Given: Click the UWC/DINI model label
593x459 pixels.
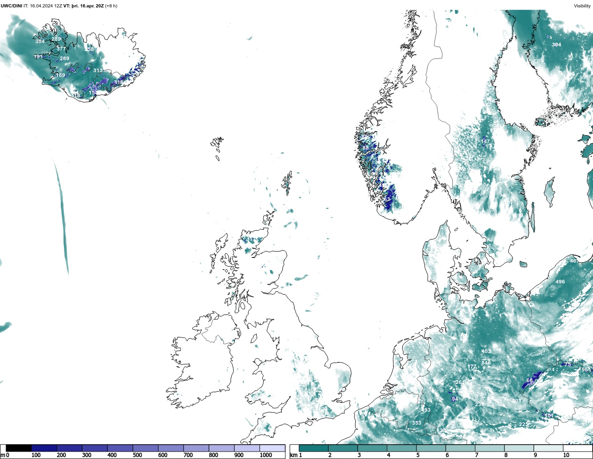Looking at the screenshot, I should (x=12, y=6).
